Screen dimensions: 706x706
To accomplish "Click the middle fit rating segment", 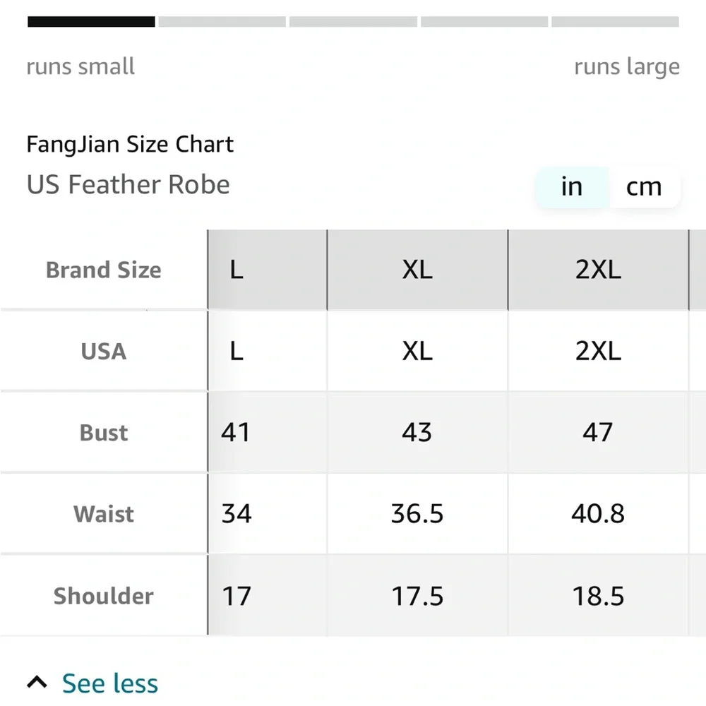I will tap(353, 22).
